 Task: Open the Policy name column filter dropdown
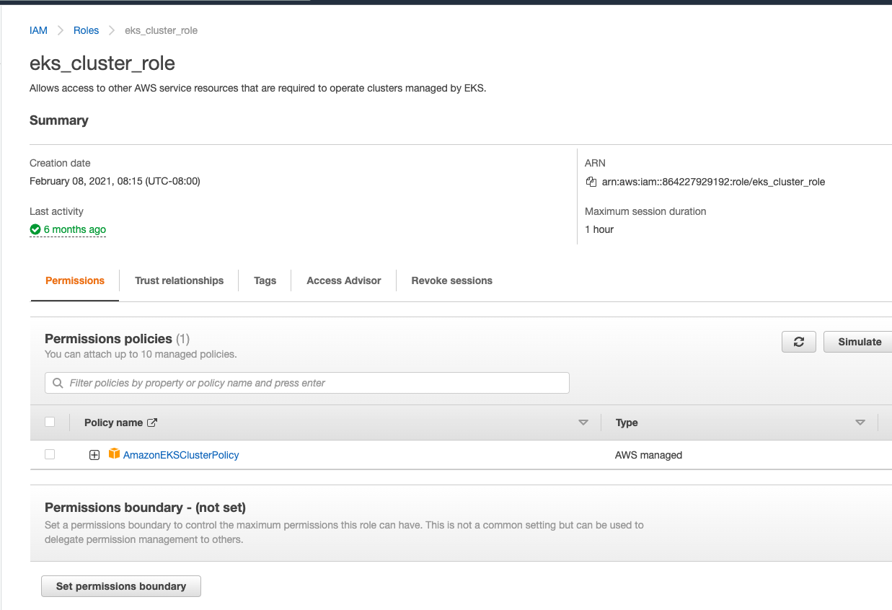(x=583, y=422)
